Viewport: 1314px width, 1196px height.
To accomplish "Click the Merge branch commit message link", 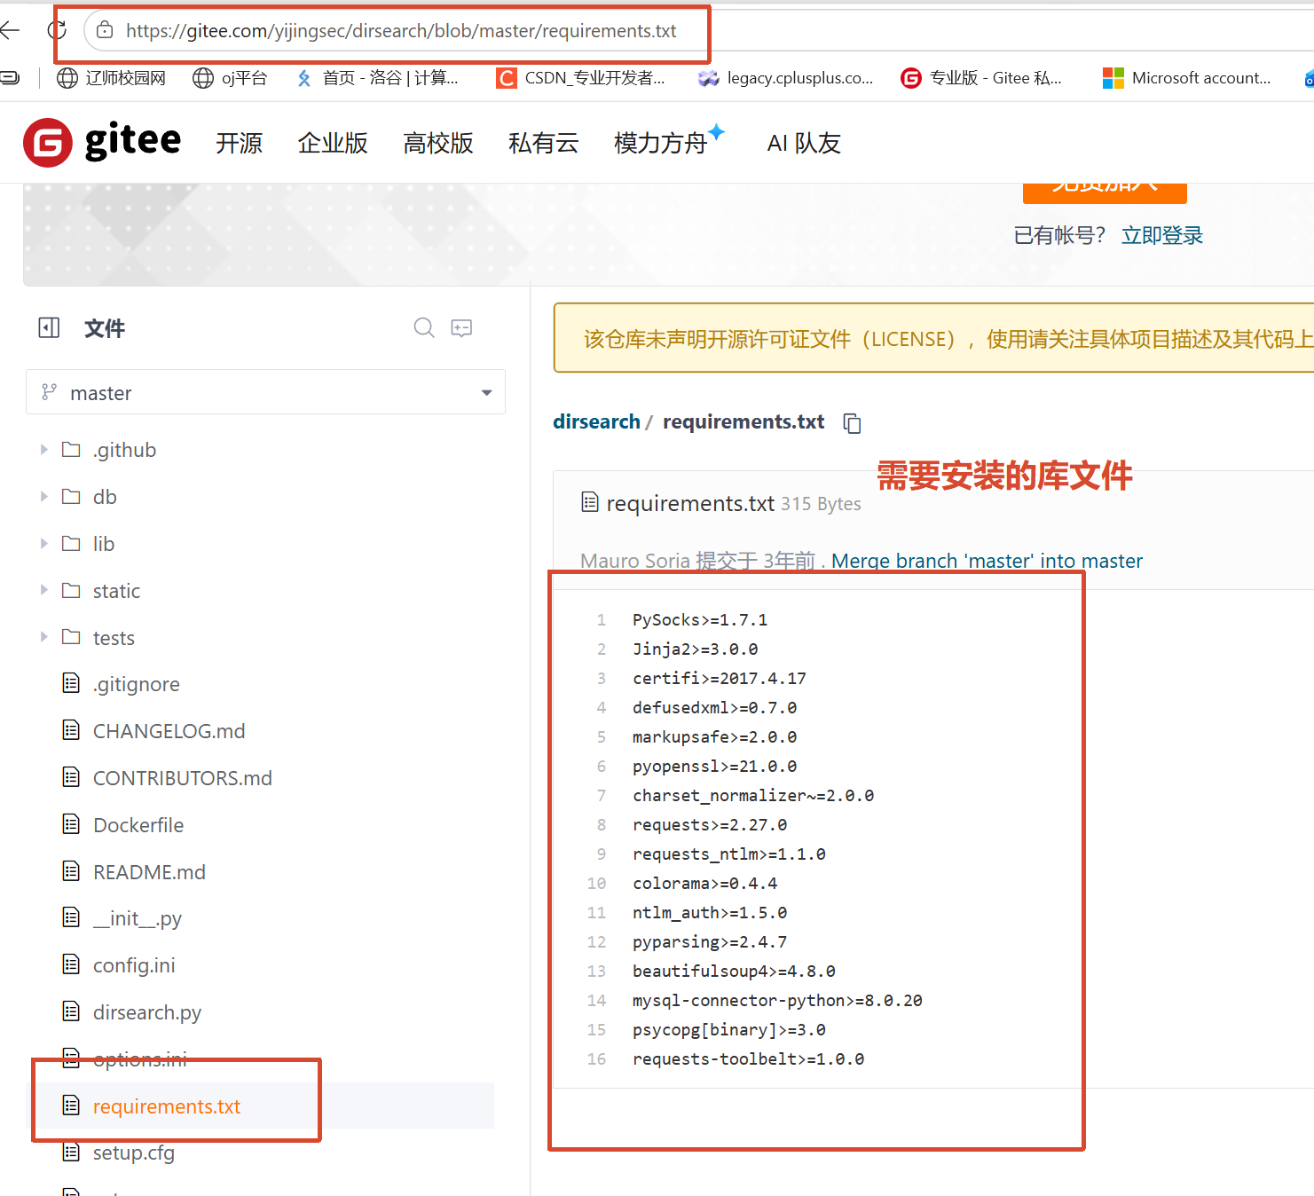I will [987, 561].
